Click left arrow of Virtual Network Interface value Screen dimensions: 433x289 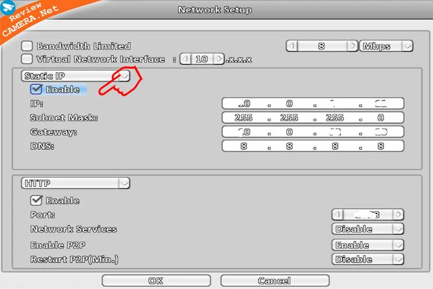pos(186,59)
